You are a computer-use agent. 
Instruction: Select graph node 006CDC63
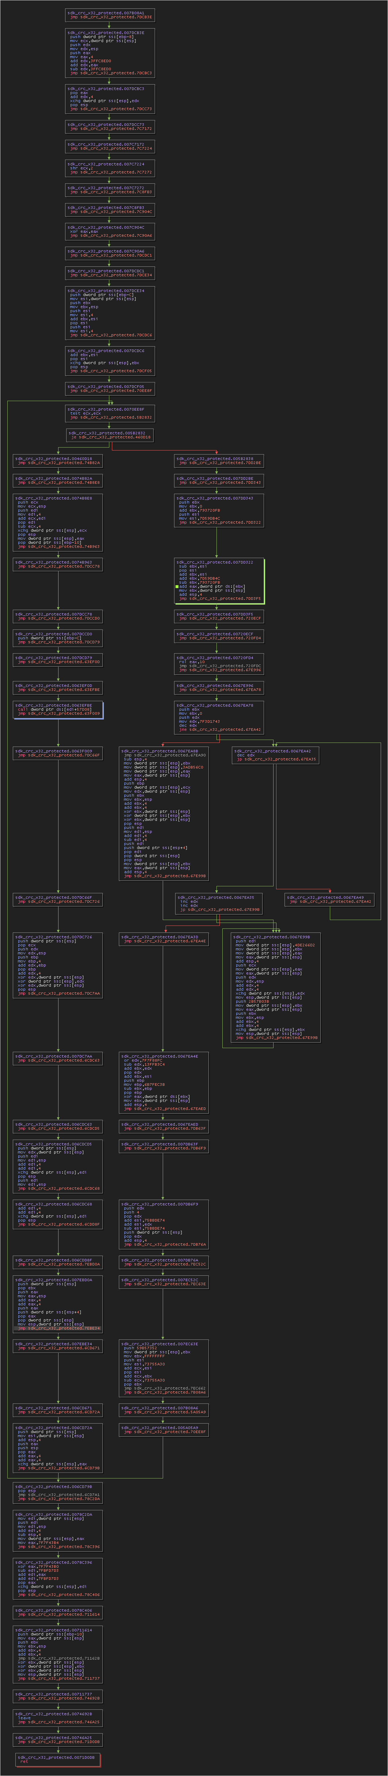(58, 1126)
